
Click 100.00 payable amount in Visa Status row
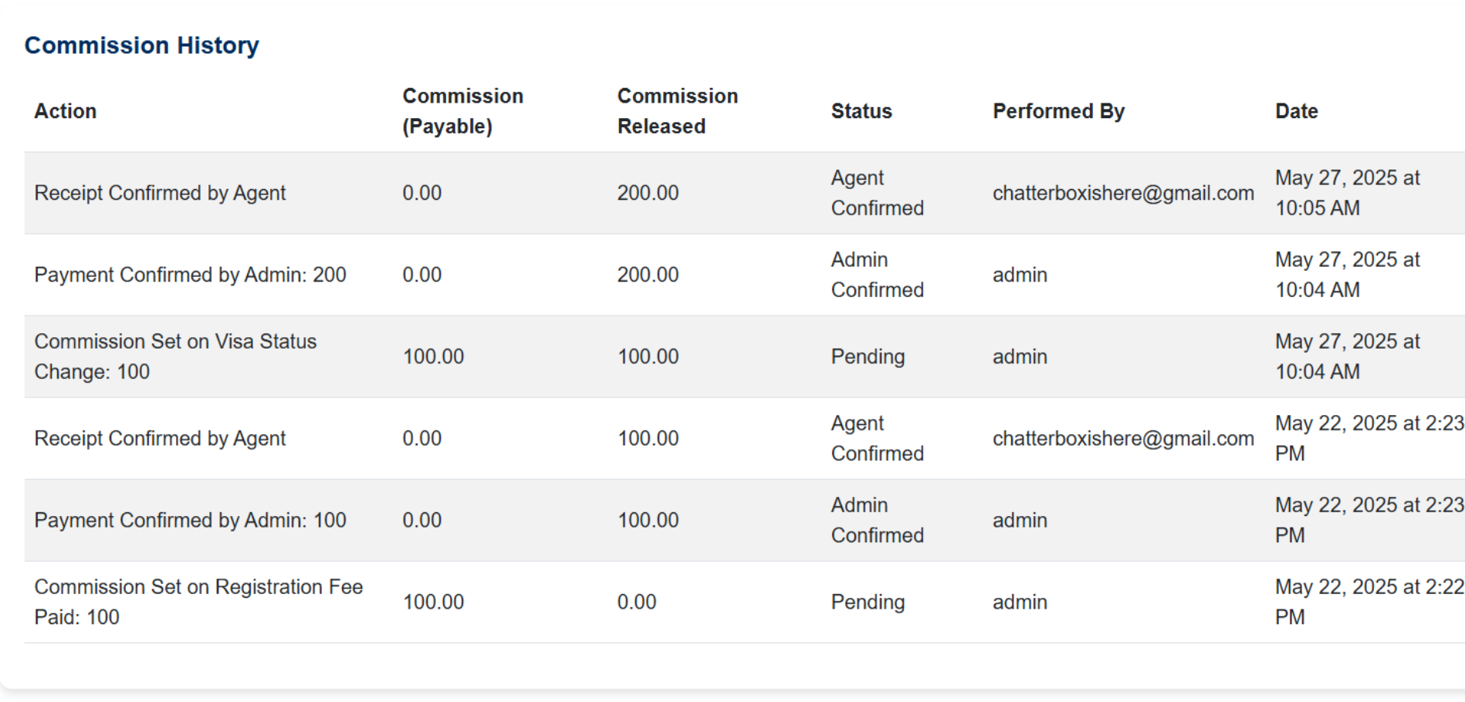point(433,356)
